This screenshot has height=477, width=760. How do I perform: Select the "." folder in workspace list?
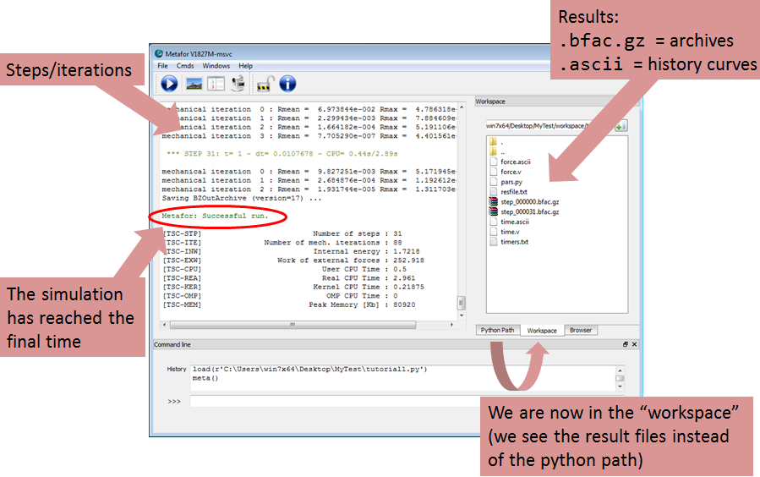(497, 141)
